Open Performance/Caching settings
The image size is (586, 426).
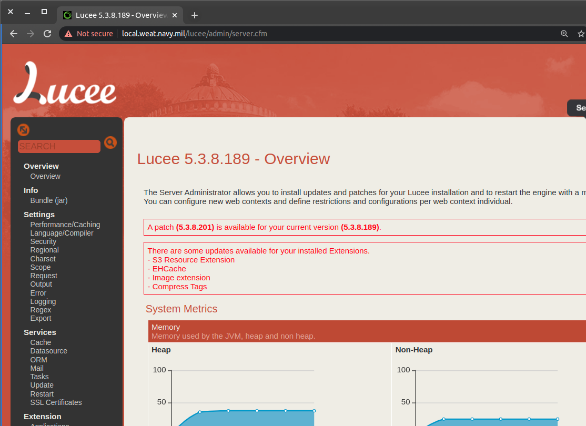pos(65,225)
